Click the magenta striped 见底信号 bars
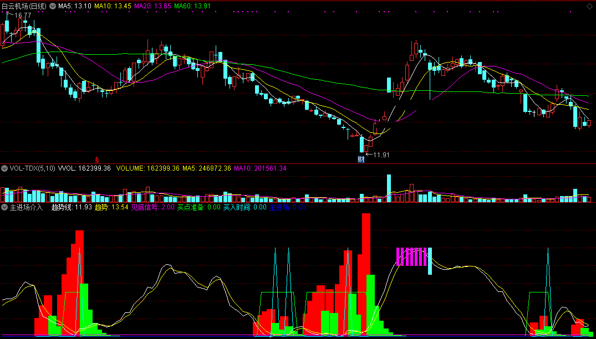 point(412,256)
